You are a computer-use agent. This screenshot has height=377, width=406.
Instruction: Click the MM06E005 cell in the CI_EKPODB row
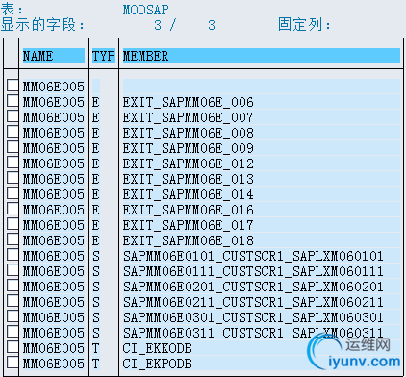(x=54, y=364)
